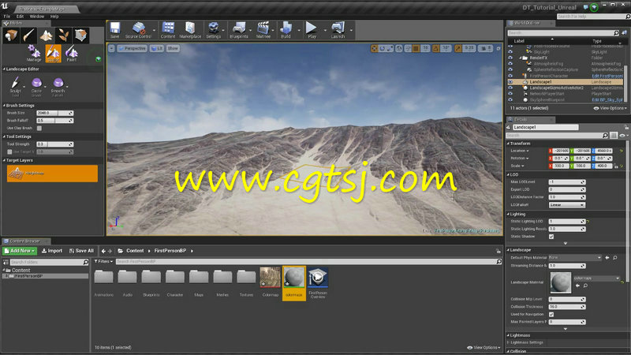
Task: Open Settings from main toolbar
Action: [x=213, y=30]
